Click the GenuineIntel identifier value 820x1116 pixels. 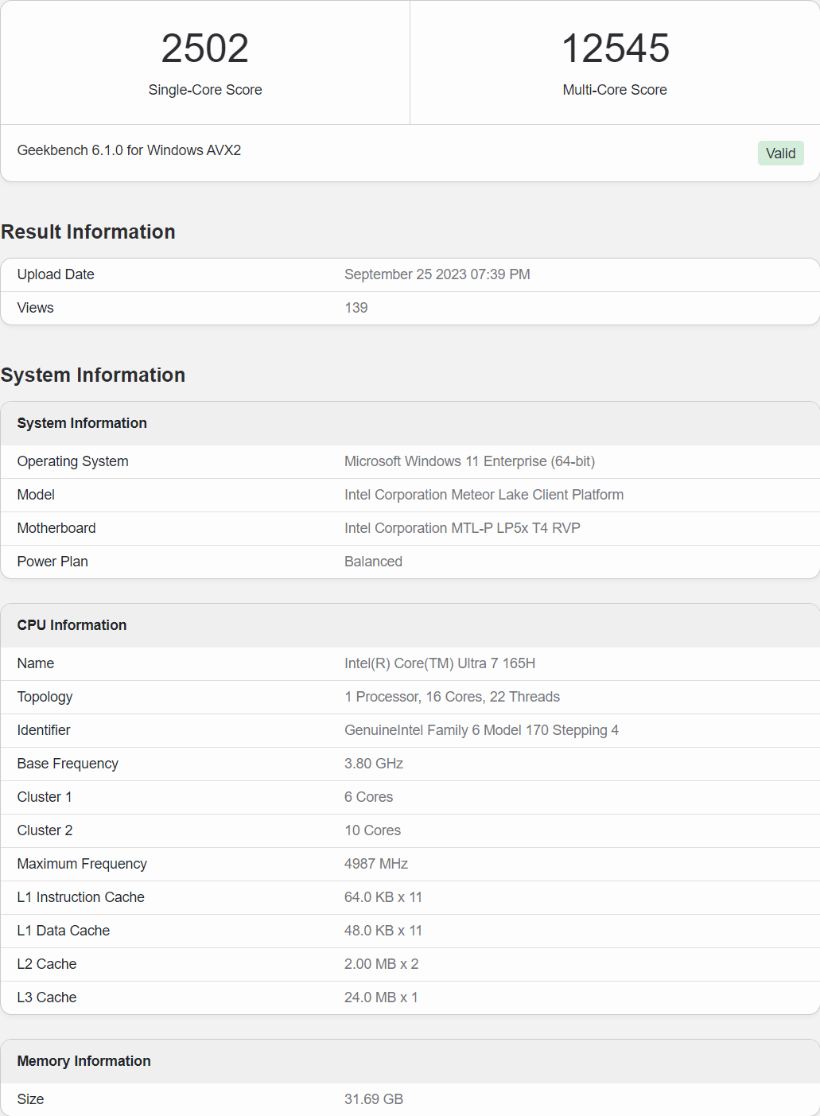point(481,730)
